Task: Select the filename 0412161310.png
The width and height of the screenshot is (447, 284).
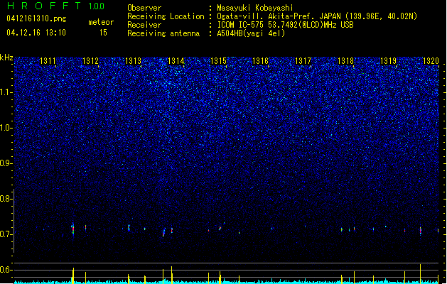Action: point(36,19)
